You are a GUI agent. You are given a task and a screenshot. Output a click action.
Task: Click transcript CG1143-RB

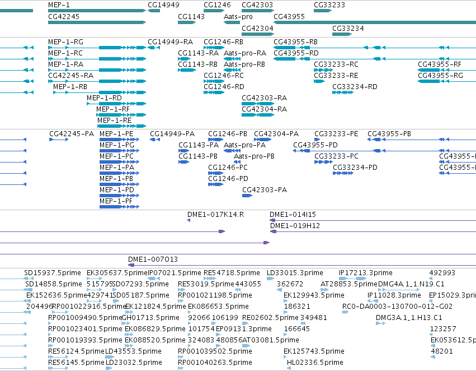coord(187,70)
